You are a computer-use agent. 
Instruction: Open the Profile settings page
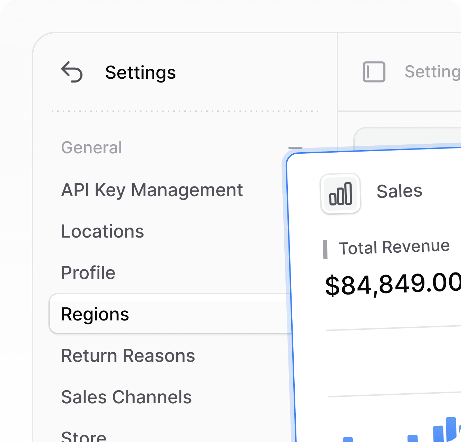tap(88, 273)
